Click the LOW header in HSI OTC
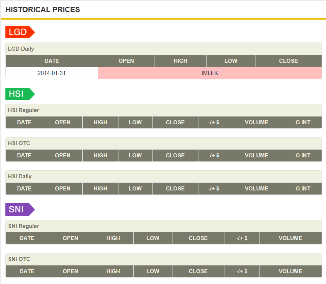 (135, 155)
